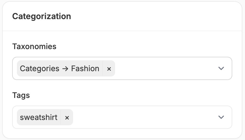Image resolution: width=245 pixels, height=140 pixels.
Task: Click the word Fashion in the chip
Action: pyautogui.click(x=85, y=69)
